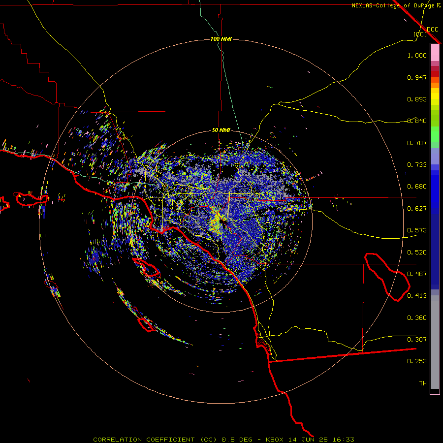Click the NEXLAB-College of DuPage credit text
The width and height of the screenshot is (443, 443).
click(393, 5)
